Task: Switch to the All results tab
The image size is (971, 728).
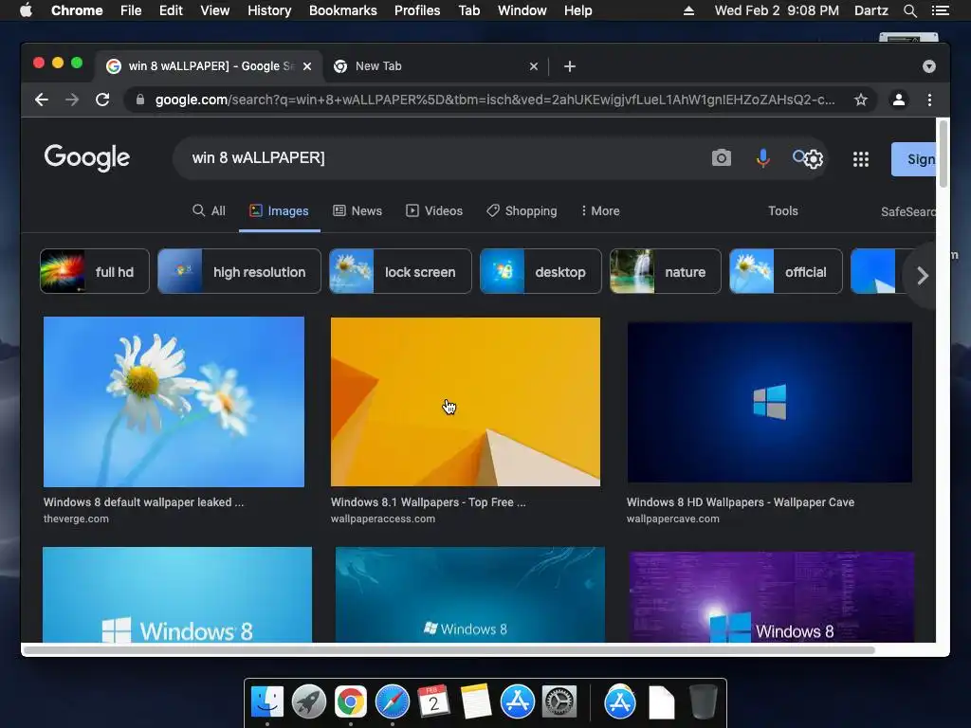Action: pos(209,211)
